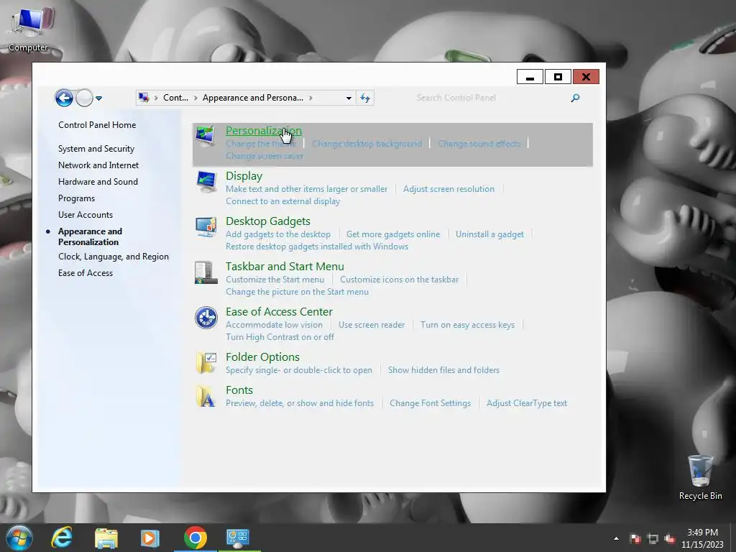The image size is (736, 552).
Task: Expand the address bar history dropdown
Action: [x=349, y=98]
